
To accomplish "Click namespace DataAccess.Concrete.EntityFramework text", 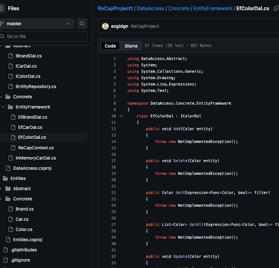I will coord(179,103).
